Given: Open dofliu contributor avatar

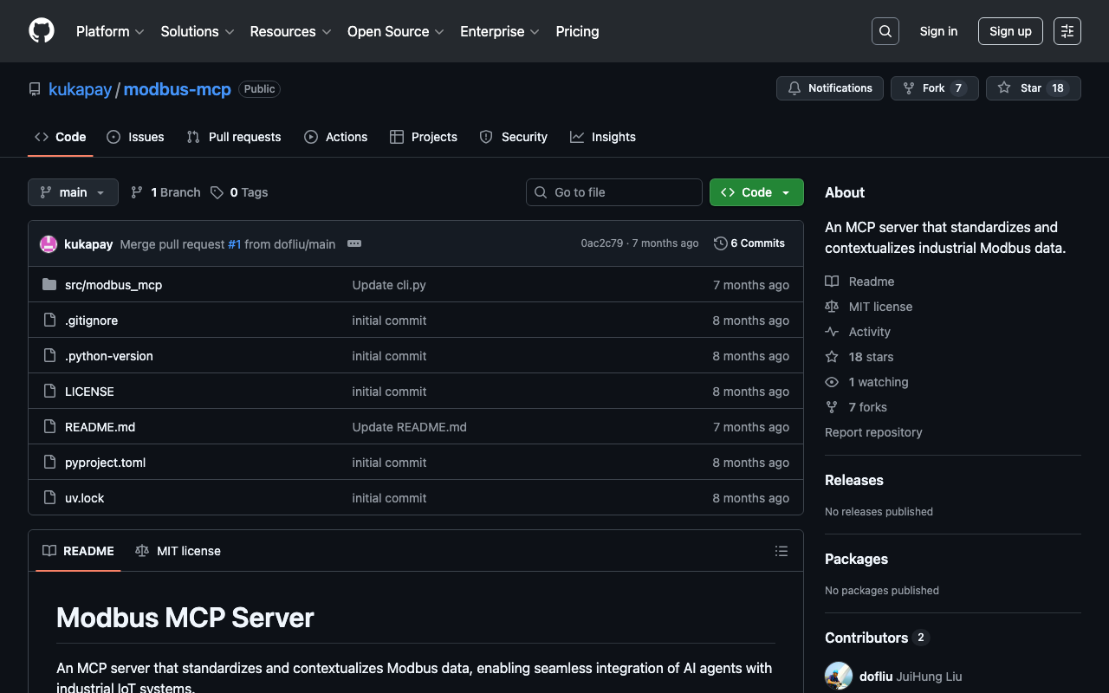Looking at the screenshot, I should (x=839, y=676).
